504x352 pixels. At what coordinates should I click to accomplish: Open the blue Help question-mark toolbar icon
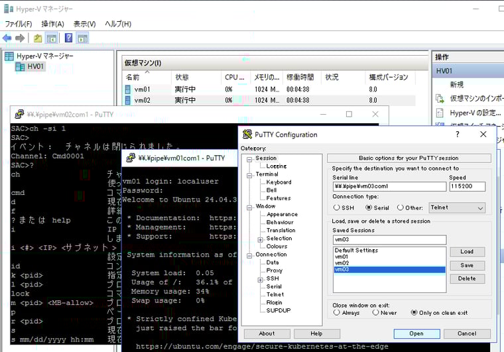click(68, 38)
